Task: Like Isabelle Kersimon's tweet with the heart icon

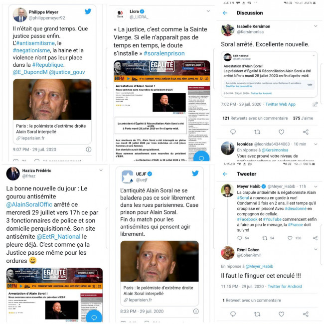Action: pos(282,132)
